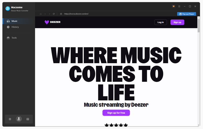Viewport: 203px width, 129px height.
Task: Open the user account avatar
Action: click(x=19, y=119)
